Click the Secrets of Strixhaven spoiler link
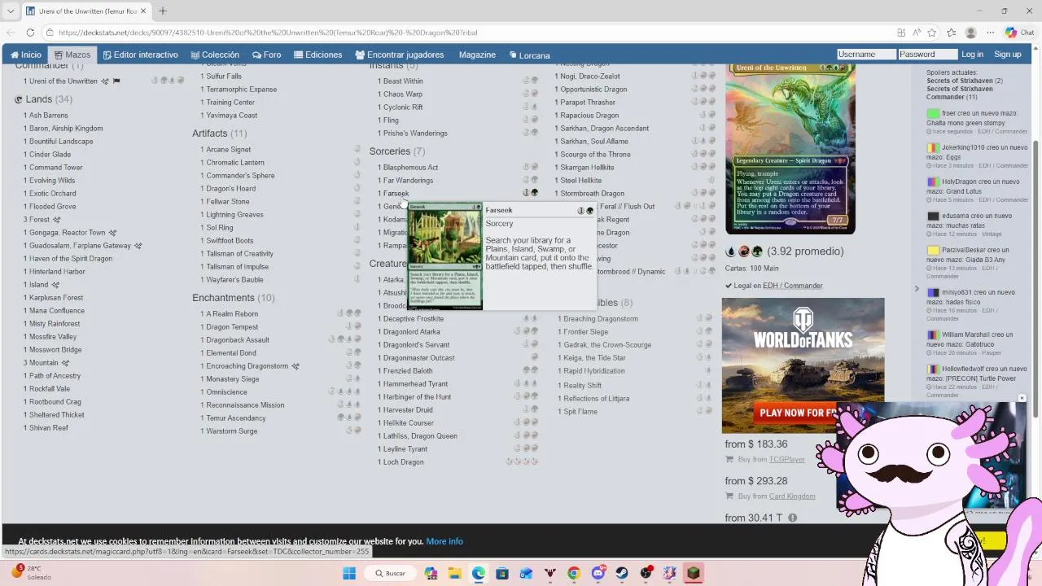Viewport: 1042px width, 586px height. tap(959, 81)
